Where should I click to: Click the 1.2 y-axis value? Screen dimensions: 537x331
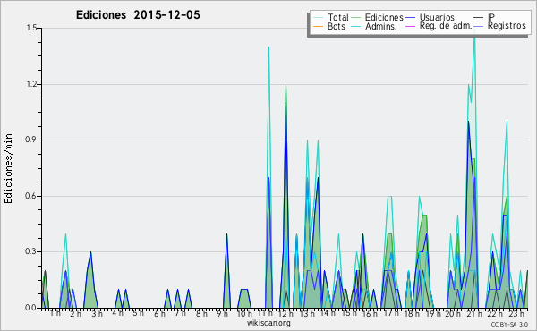(x=31, y=84)
